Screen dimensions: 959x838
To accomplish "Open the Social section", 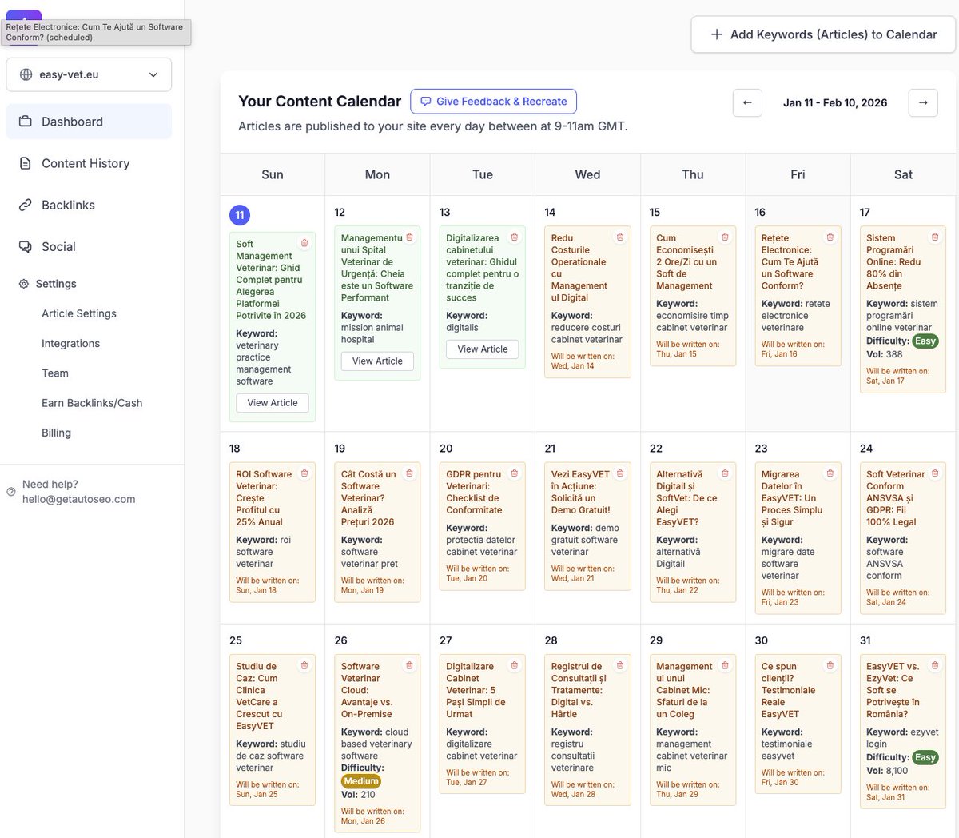I will [89, 246].
